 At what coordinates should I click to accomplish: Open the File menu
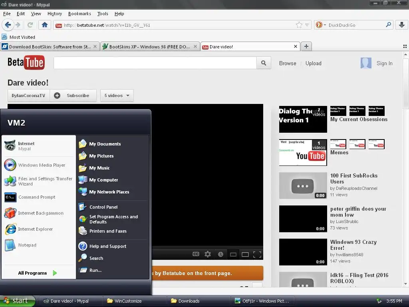click(x=7, y=14)
